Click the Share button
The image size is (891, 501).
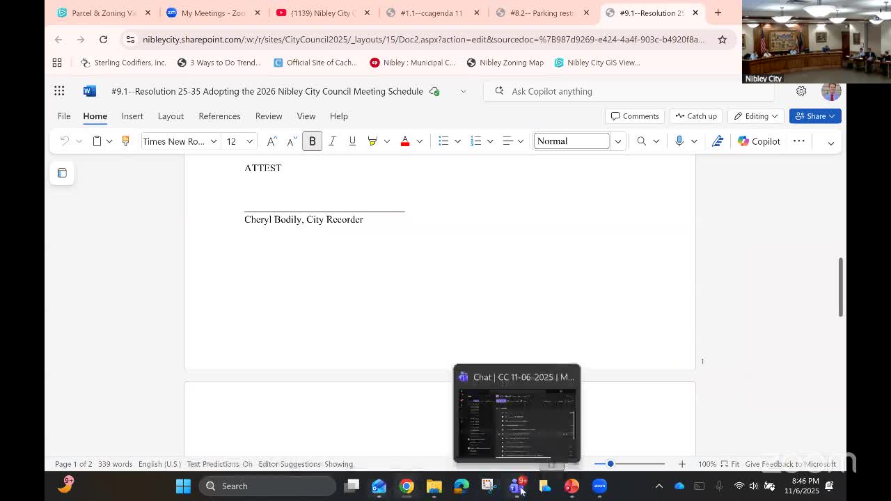[x=815, y=116]
